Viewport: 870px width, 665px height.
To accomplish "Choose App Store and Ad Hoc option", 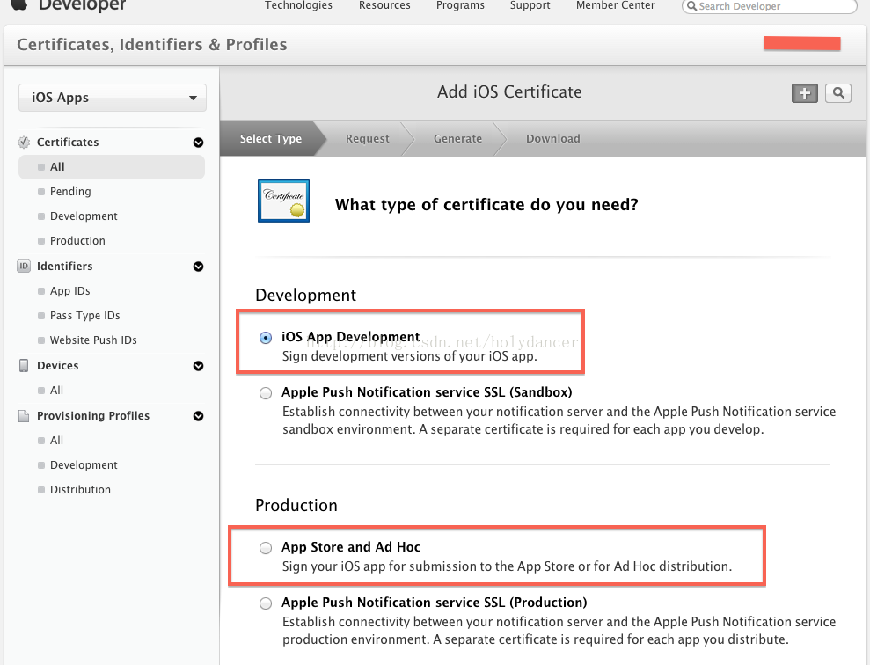I will tap(266, 548).
